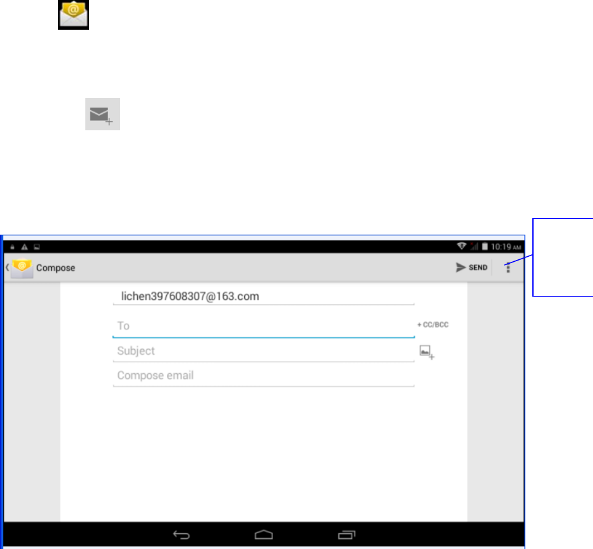Screen dimensions: 593x549
Task: Tap the battery status icon
Action: click(x=484, y=247)
